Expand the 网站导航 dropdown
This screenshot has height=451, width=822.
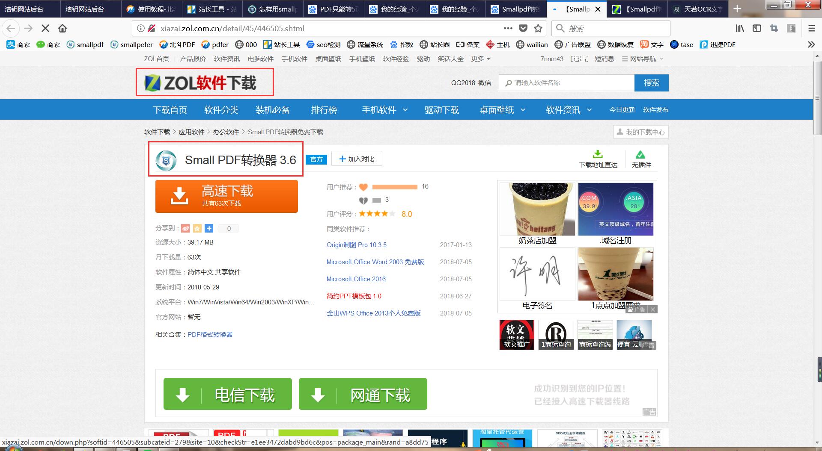(x=643, y=59)
